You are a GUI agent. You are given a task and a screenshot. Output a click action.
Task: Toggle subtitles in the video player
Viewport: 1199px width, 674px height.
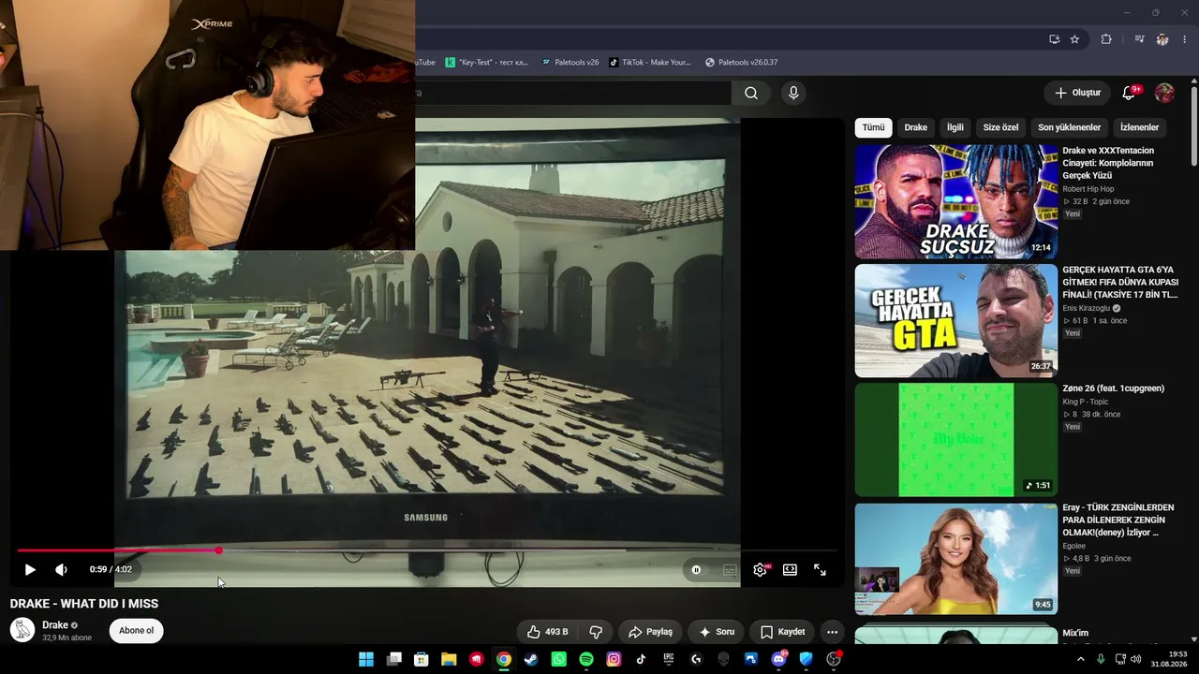730,569
